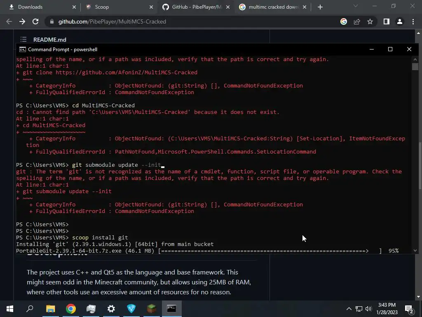Click browser page scroll up arrow

pyautogui.click(x=419, y=33)
